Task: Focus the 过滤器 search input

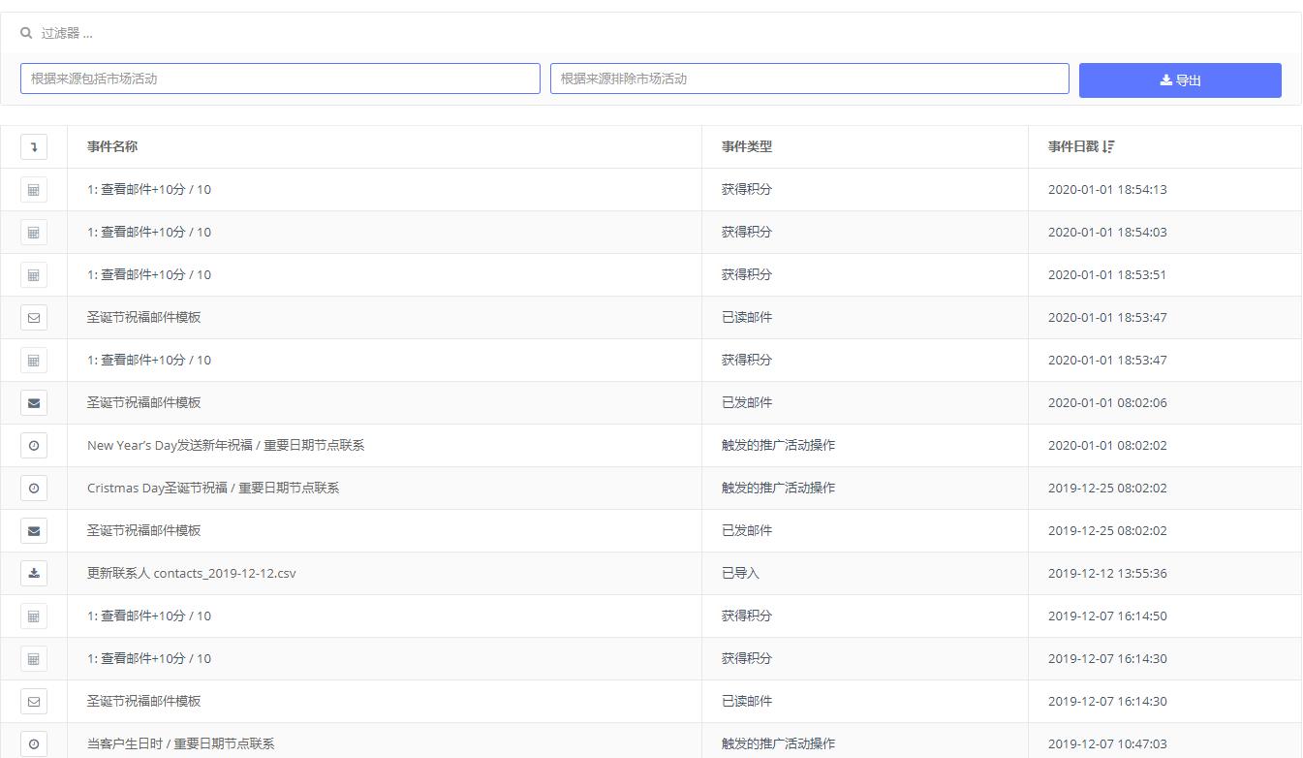Action: point(388,33)
